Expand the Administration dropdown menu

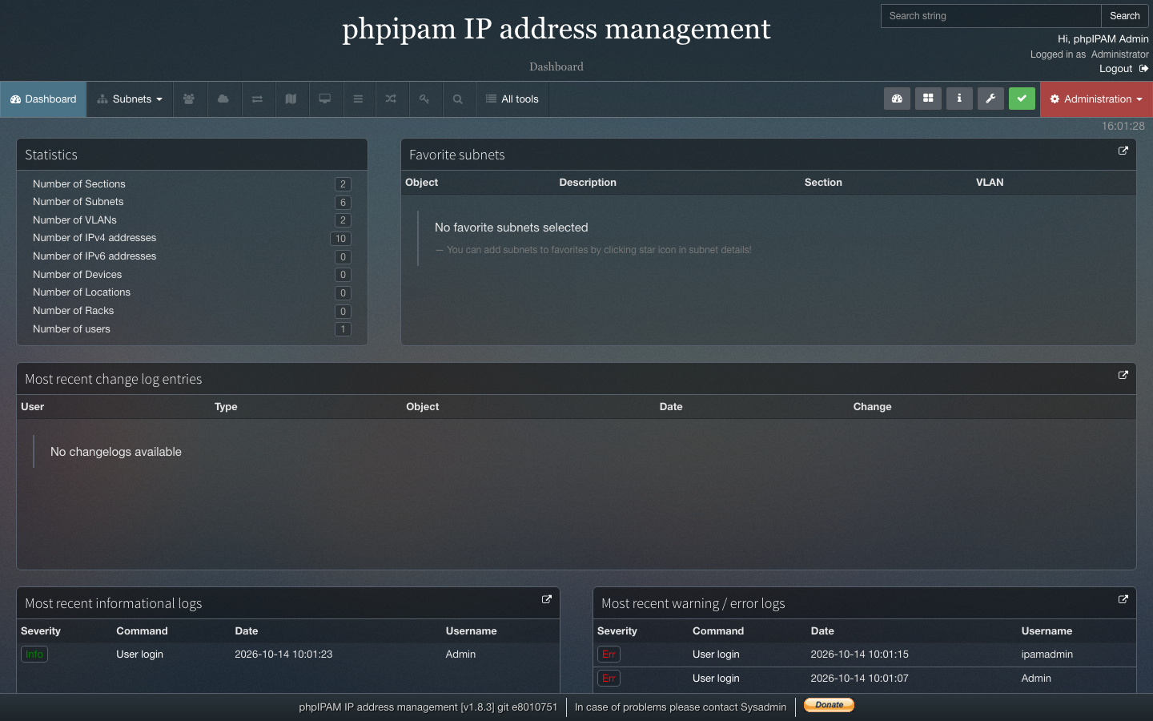pos(1096,99)
